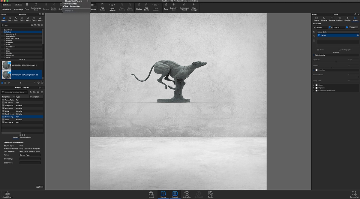Toggle the Project panel from bottom bar

point(175,194)
